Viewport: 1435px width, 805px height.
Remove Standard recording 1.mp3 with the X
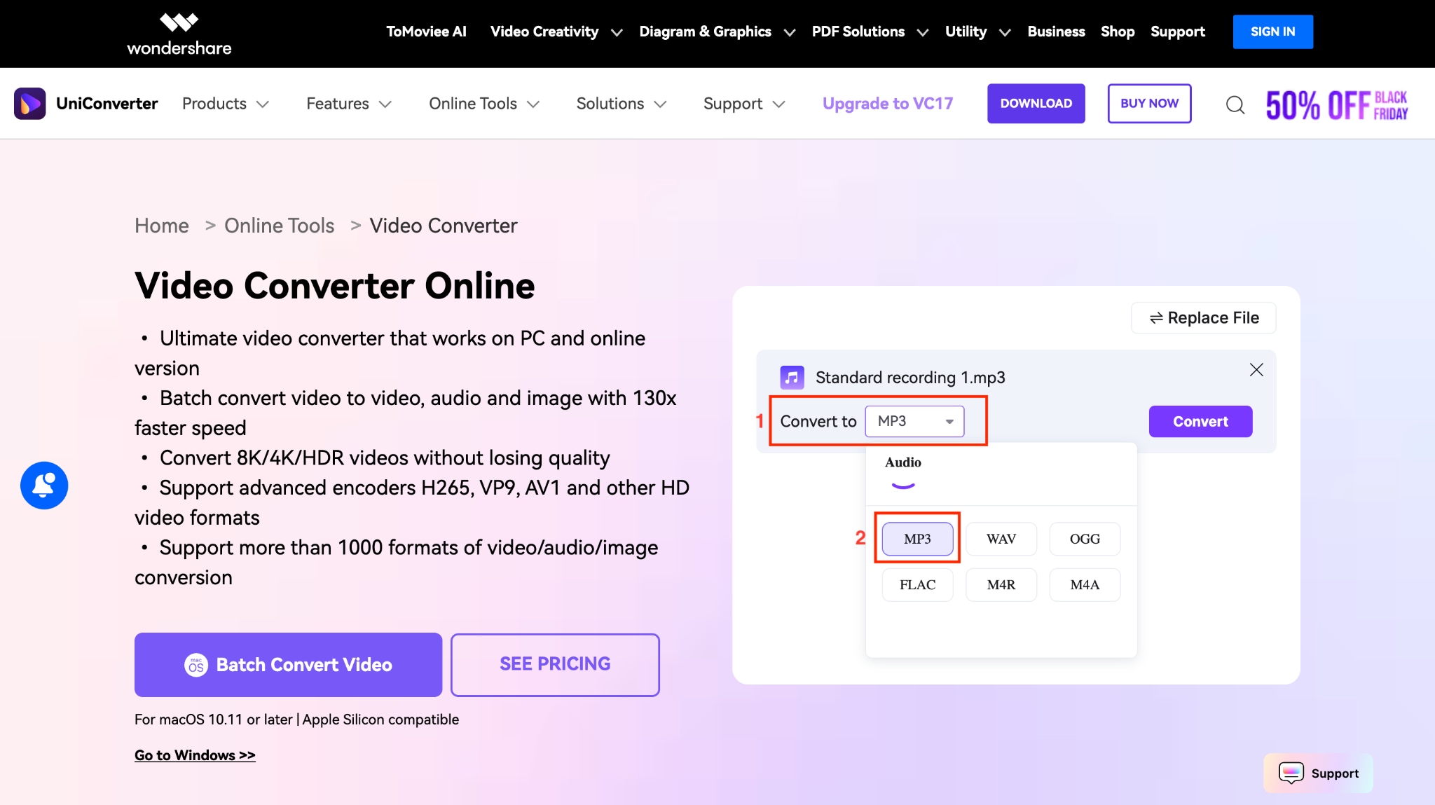click(1256, 370)
